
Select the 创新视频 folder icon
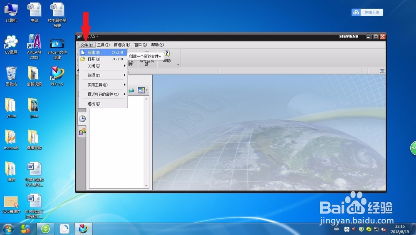pyautogui.click(x=34, y=77)
